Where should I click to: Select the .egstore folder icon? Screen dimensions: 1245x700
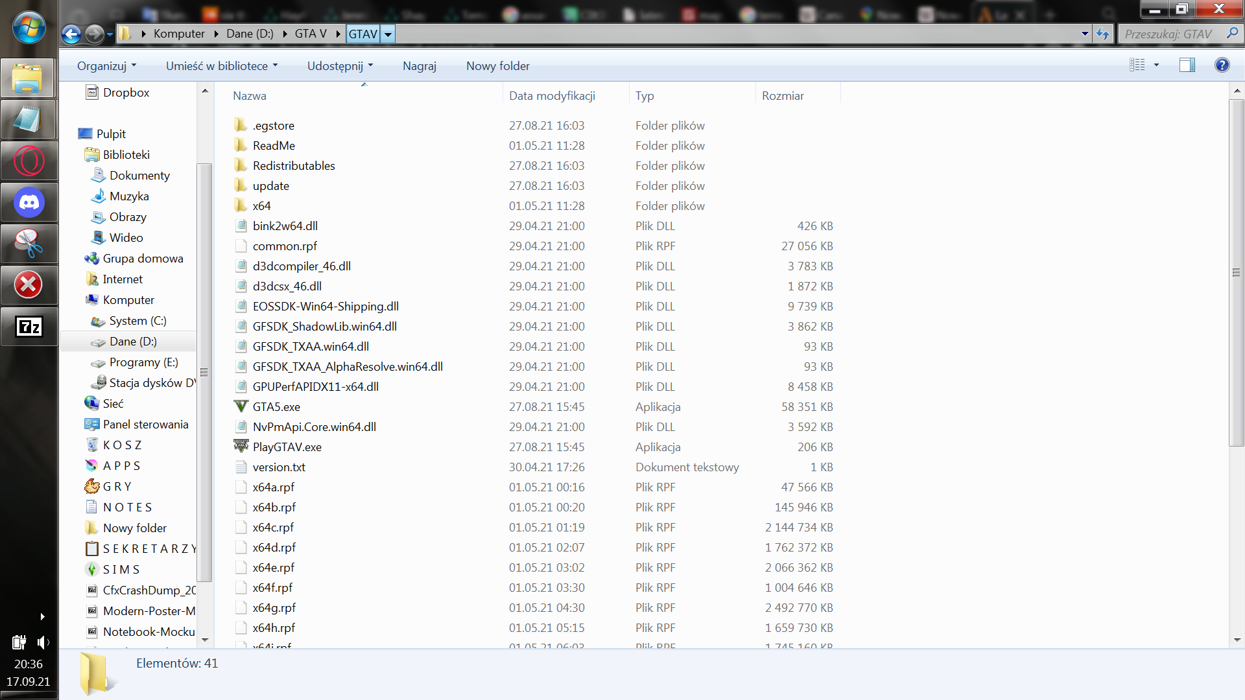click(x=241, y=125)
